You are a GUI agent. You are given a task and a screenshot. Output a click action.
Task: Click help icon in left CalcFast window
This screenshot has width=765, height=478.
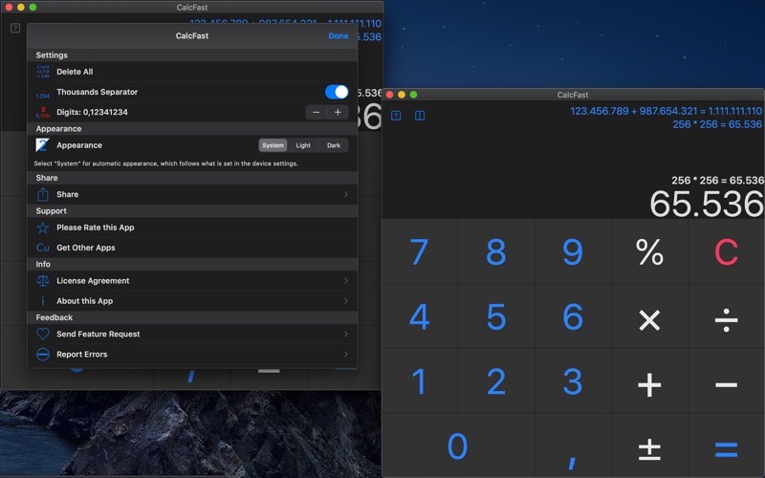(15, 28)
